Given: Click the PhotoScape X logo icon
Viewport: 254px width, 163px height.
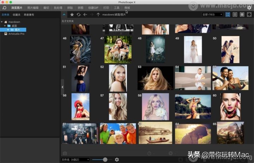Looking at the screenshot, I should [x=4, y=8].
